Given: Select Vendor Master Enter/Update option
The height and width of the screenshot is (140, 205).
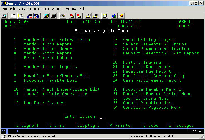Looking at the screenshot, I should (x=56, y=40).
